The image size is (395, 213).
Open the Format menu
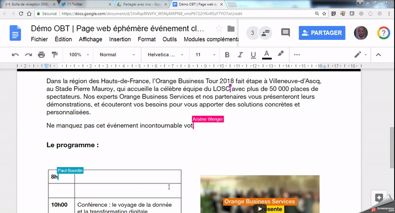click(147, 39)
